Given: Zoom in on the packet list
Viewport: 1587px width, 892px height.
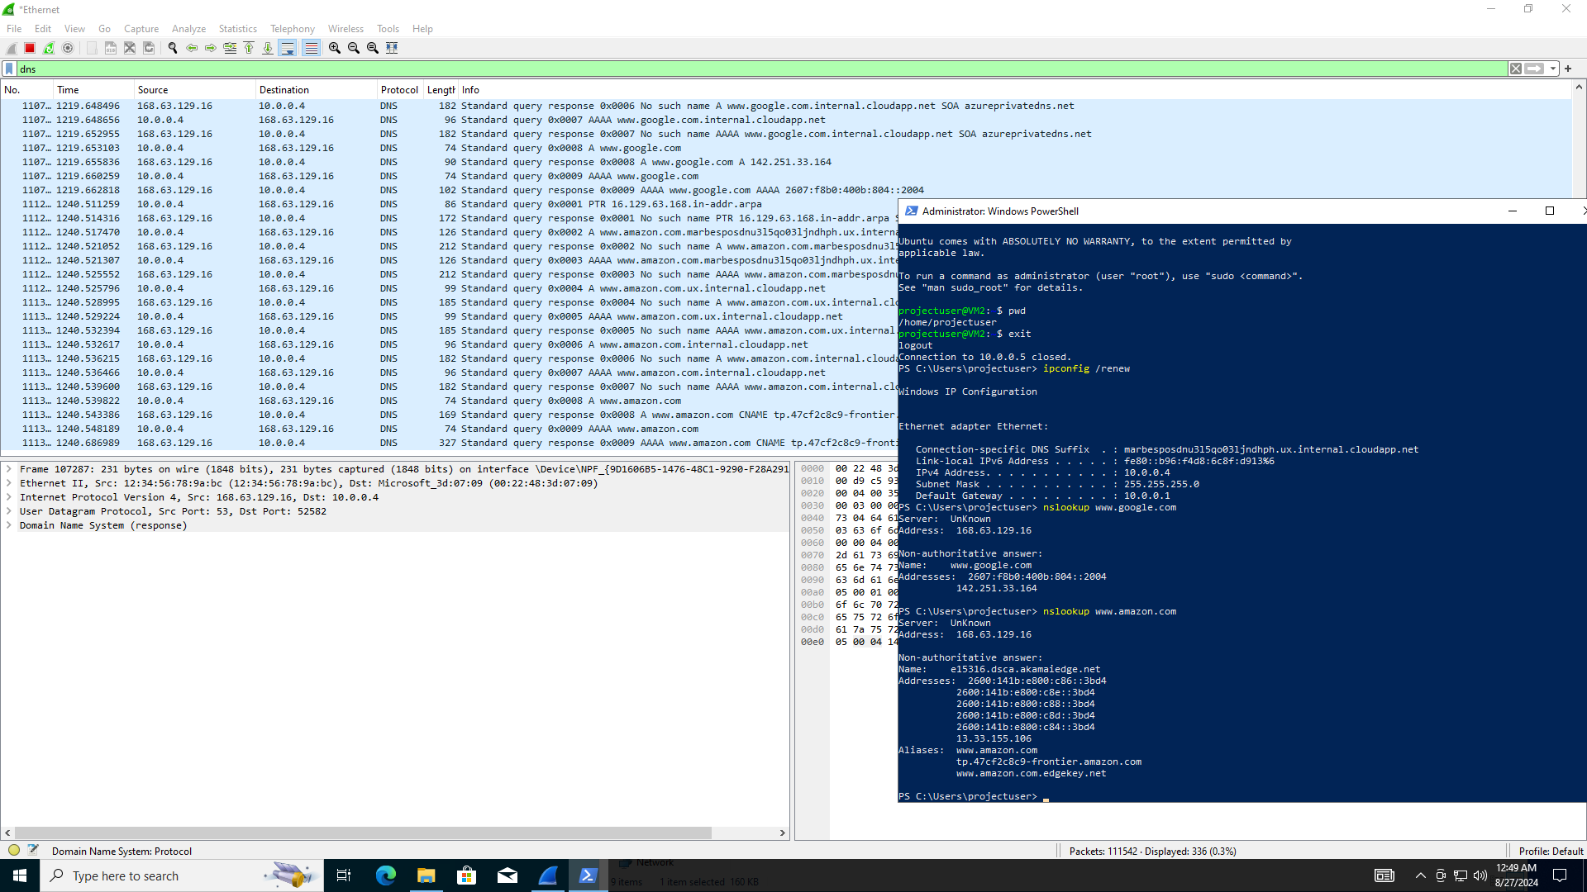Looking at the screenshot, I should [x=334, y=47].
